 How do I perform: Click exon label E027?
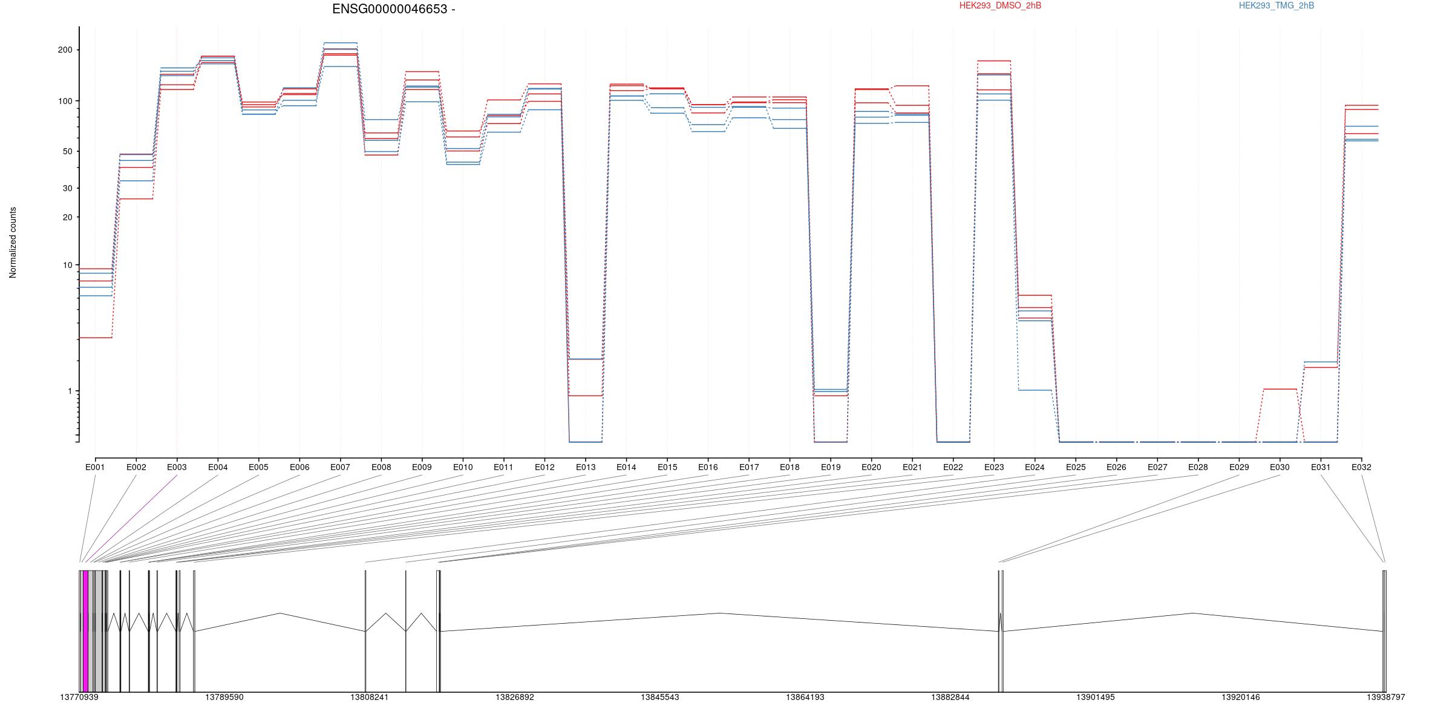(x=1157, y=467)
